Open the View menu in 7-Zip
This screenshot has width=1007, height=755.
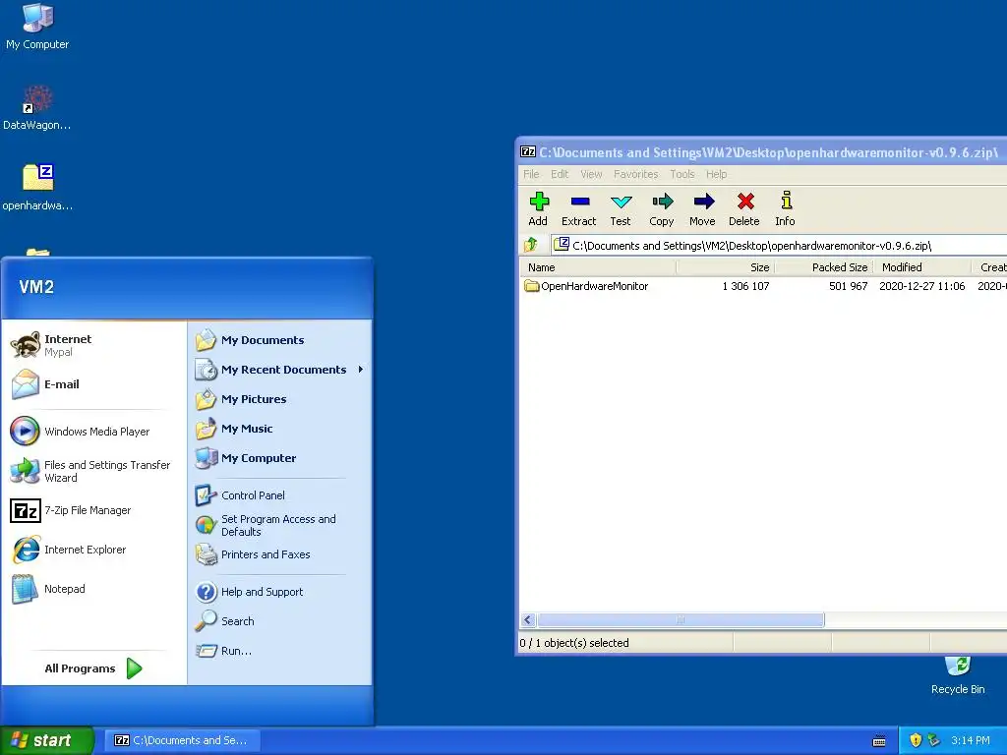click(x=591, y=174)
